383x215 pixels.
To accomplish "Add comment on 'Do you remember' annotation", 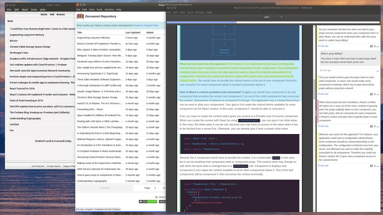I will (371, 46).
